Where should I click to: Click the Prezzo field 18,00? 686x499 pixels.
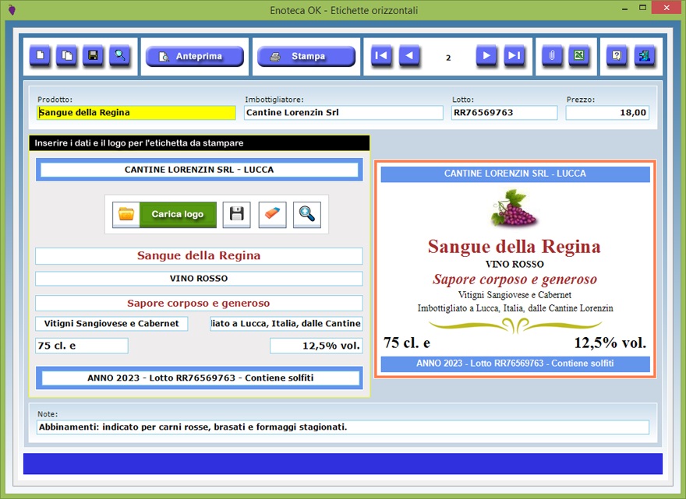click(608, 112)
